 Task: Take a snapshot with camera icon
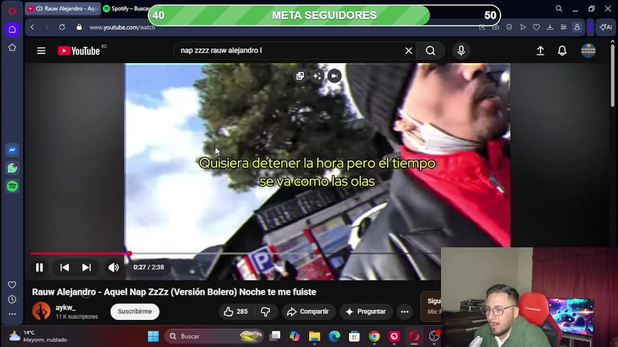(495, 27)
